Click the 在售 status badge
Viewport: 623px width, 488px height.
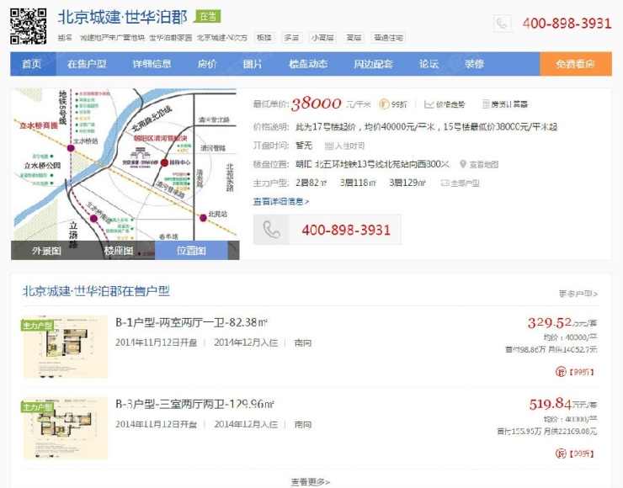[x=207, y=16]
